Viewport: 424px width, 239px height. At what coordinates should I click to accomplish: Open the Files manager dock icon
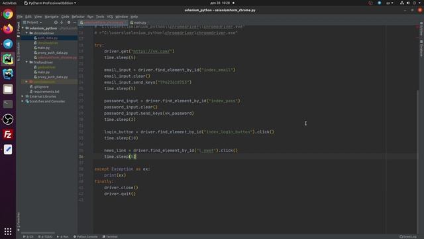click(8, 89)
